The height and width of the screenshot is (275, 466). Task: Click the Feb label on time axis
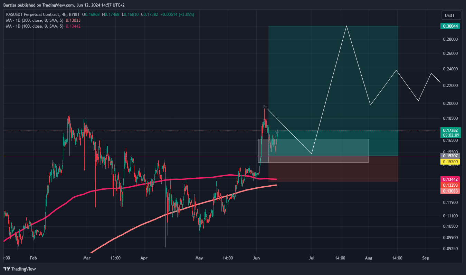[x=33, y=258]
